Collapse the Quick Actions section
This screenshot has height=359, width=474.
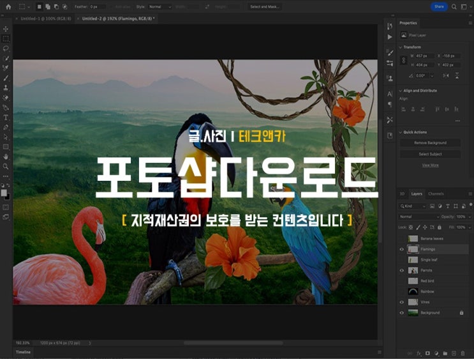pos(401,132)
